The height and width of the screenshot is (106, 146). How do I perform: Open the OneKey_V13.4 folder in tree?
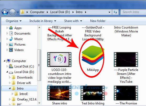[x=27, y=99]
